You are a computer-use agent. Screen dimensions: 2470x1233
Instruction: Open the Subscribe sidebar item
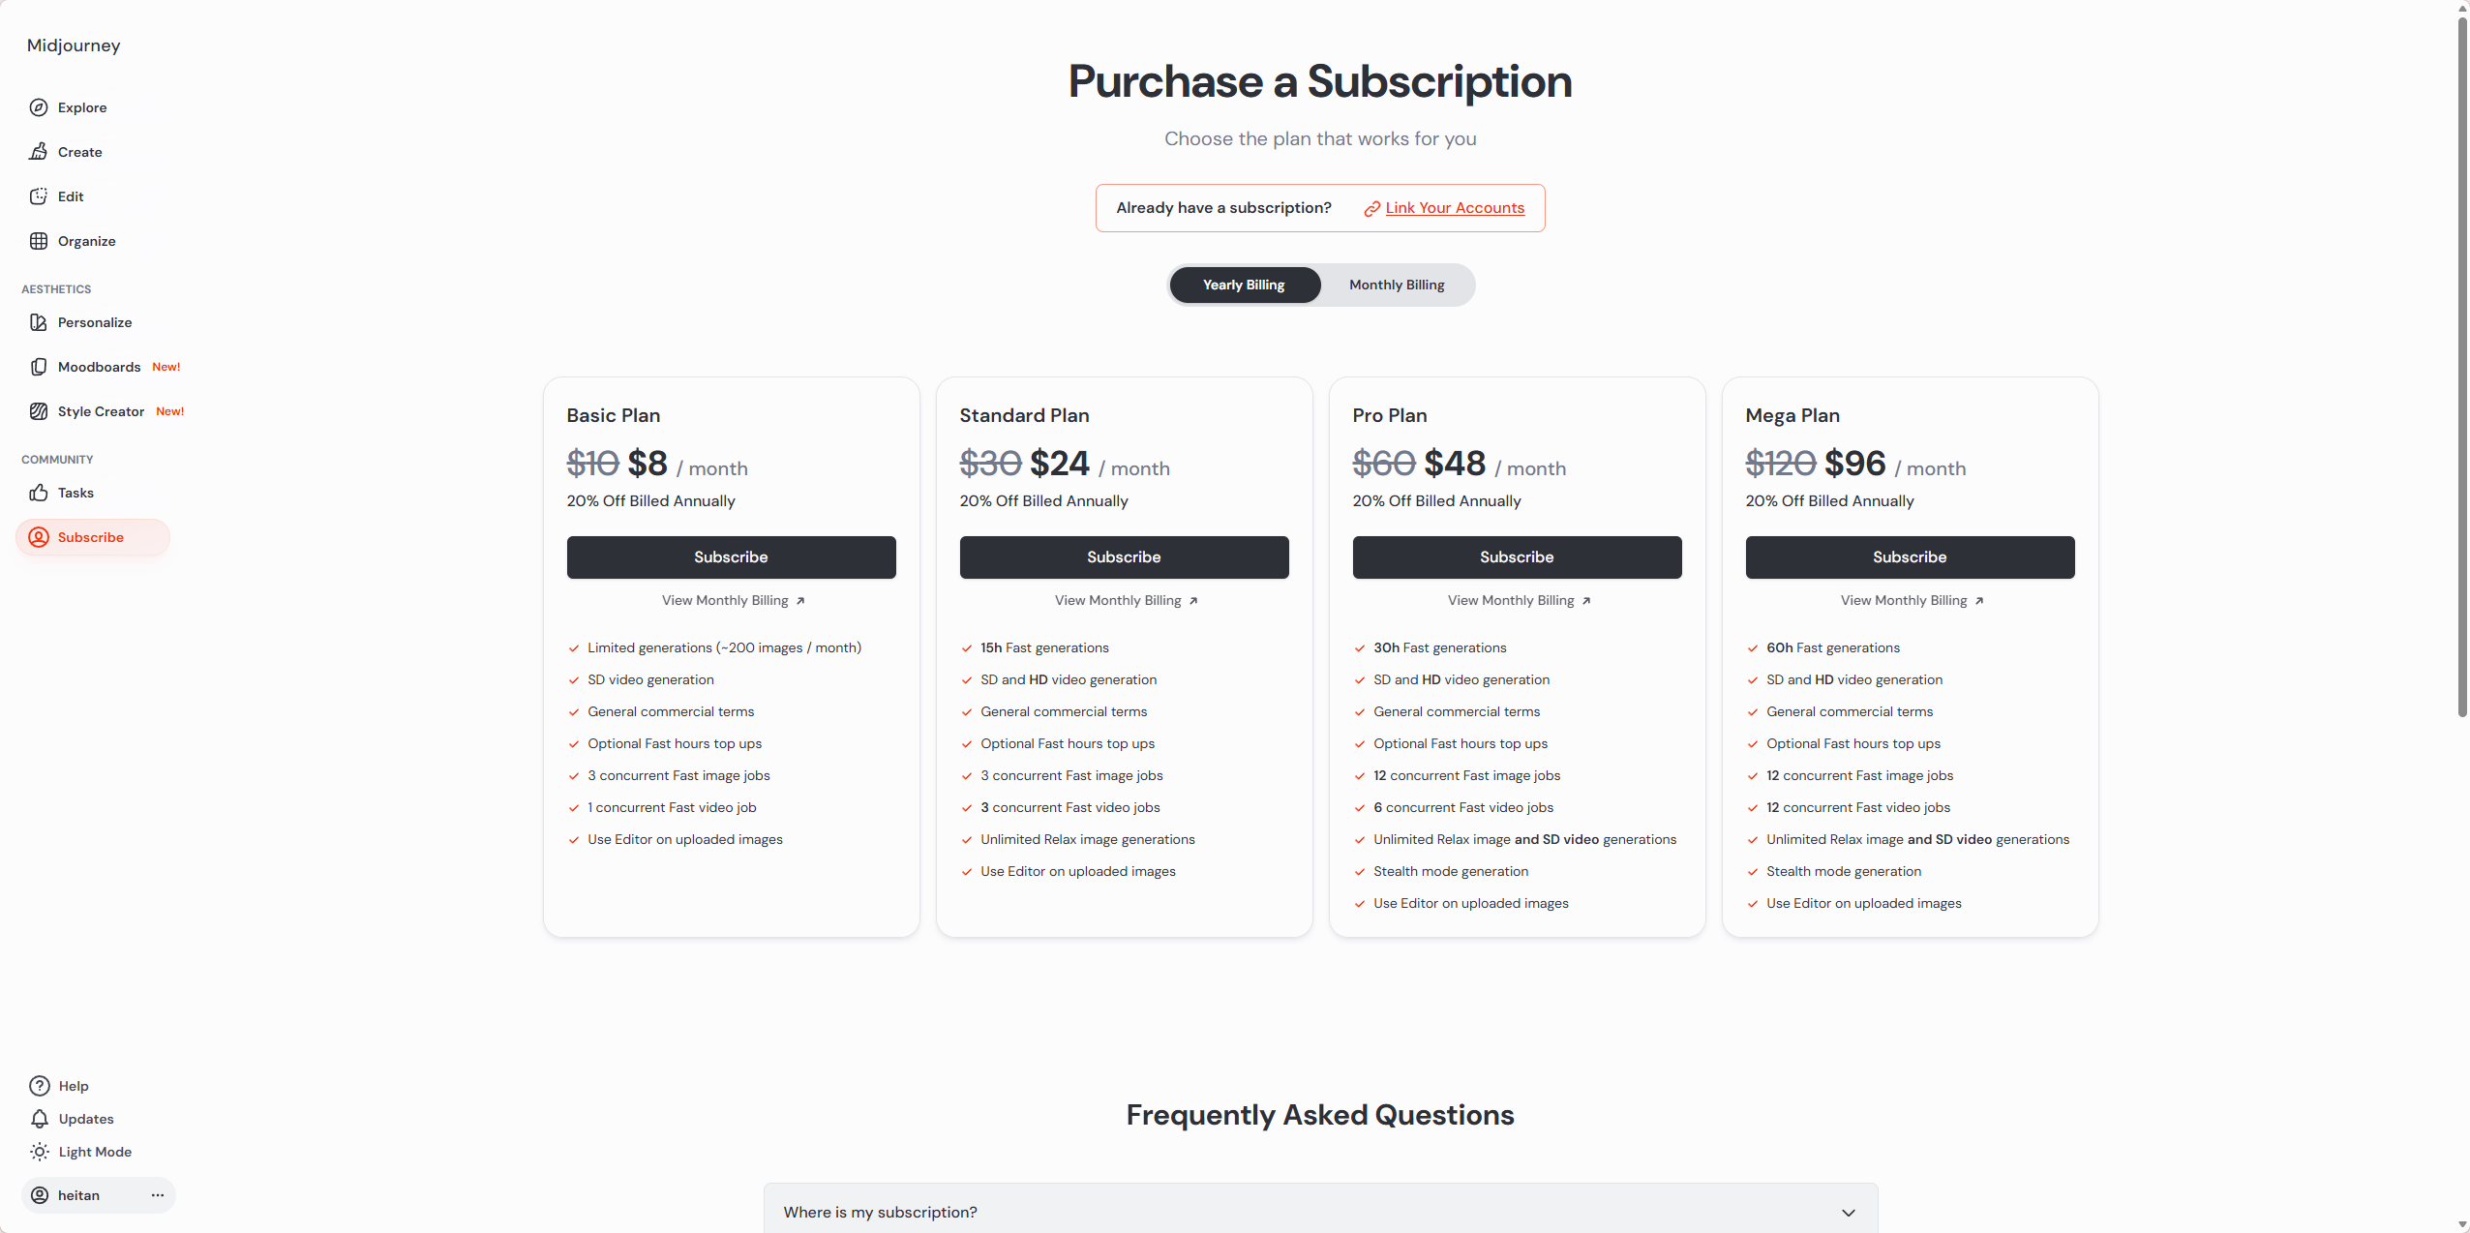coord(91,537)
